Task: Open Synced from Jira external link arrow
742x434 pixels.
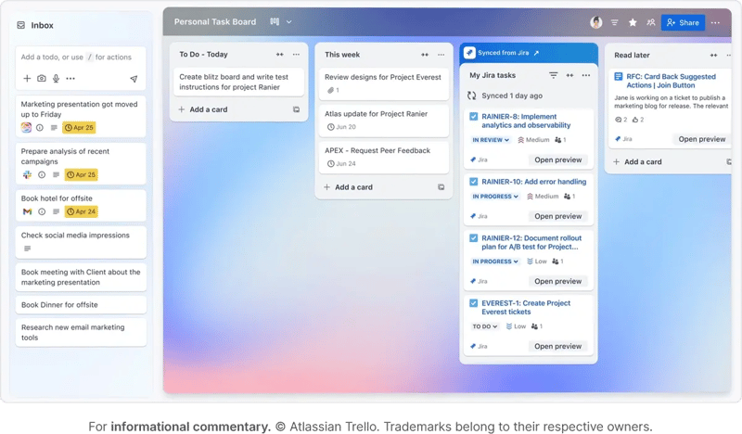Action: click(536, 53)
